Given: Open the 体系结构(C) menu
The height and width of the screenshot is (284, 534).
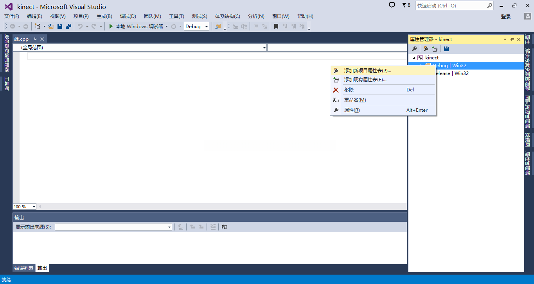Looking at the screenshot, I should (228, 16).
